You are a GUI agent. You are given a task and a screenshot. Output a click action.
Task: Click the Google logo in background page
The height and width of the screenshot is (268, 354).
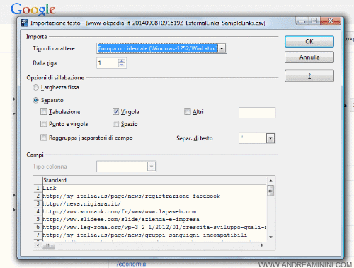tap(33, 9)
